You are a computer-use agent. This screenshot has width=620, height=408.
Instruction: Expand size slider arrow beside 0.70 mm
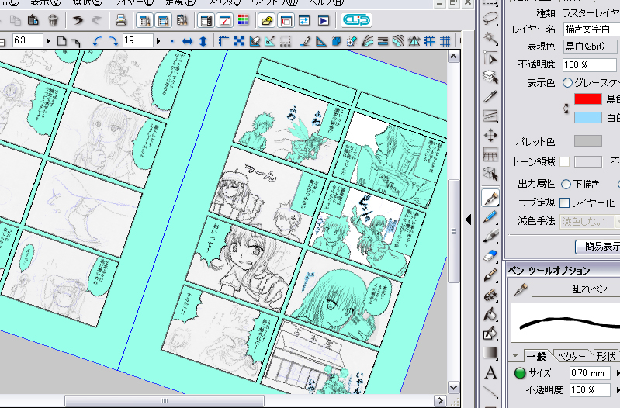617,373
